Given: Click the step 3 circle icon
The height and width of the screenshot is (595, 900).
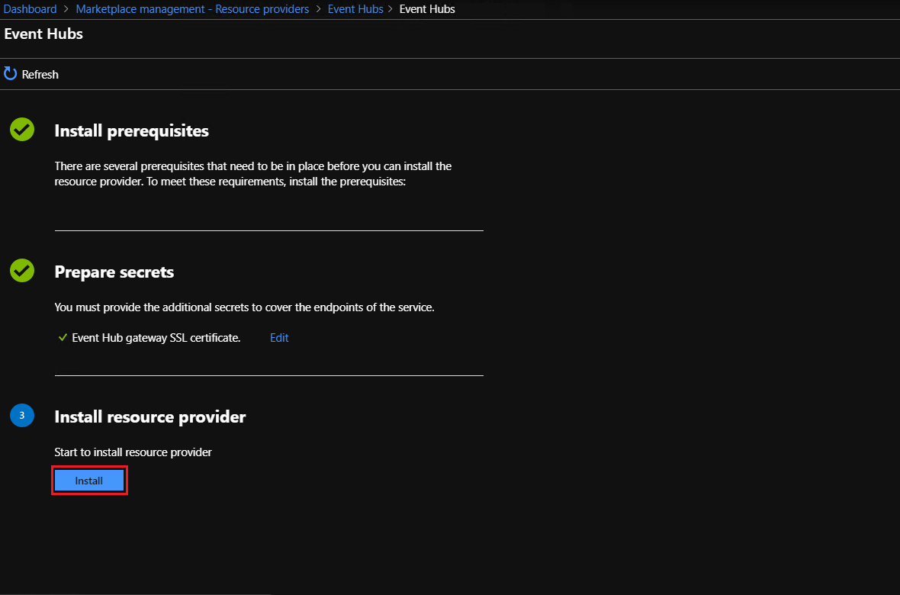Looking at the screenshot, I should click(x=21, y=416).
